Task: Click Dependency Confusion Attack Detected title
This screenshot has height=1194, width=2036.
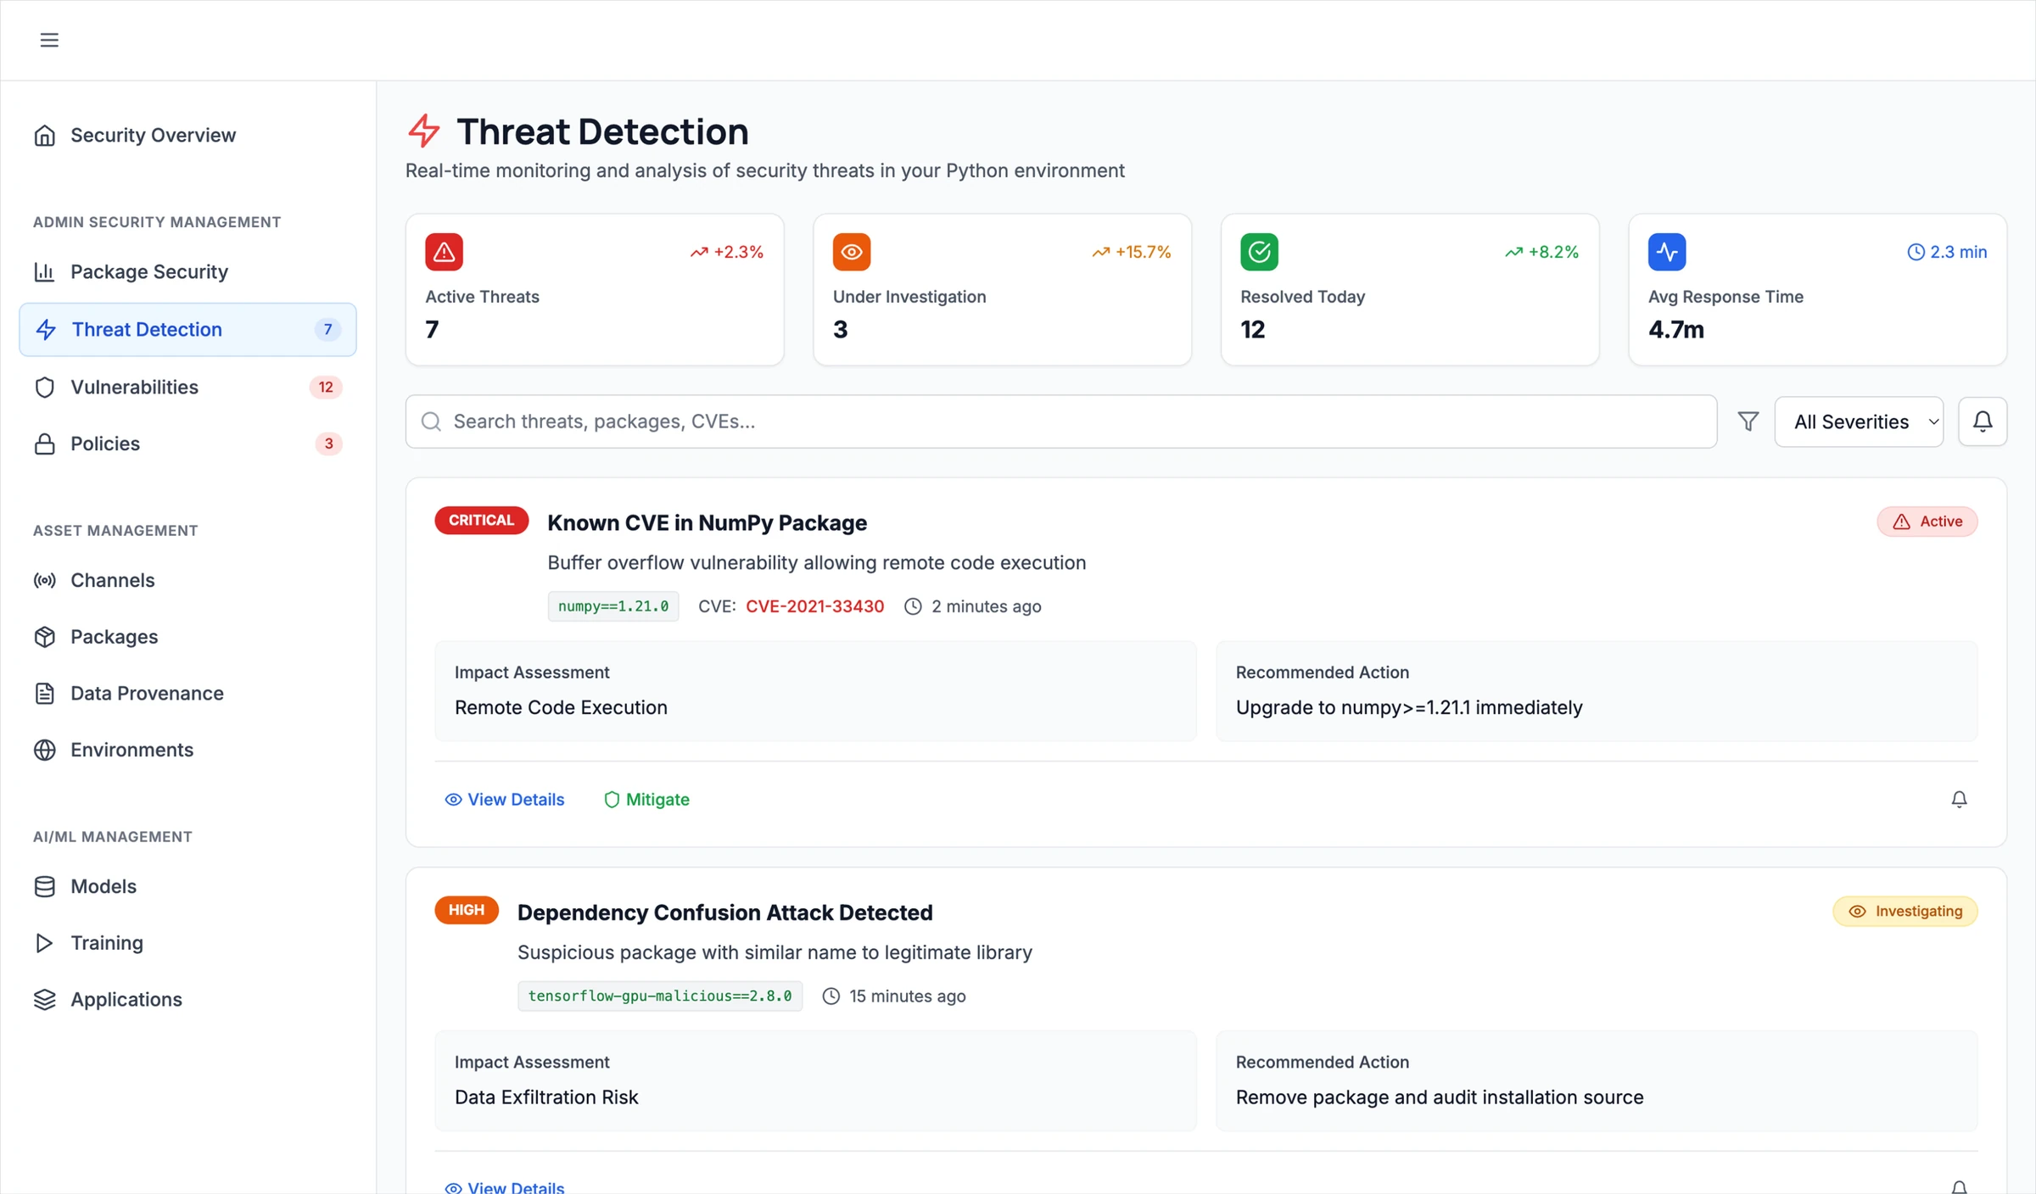Action: (x=724, y=913)
